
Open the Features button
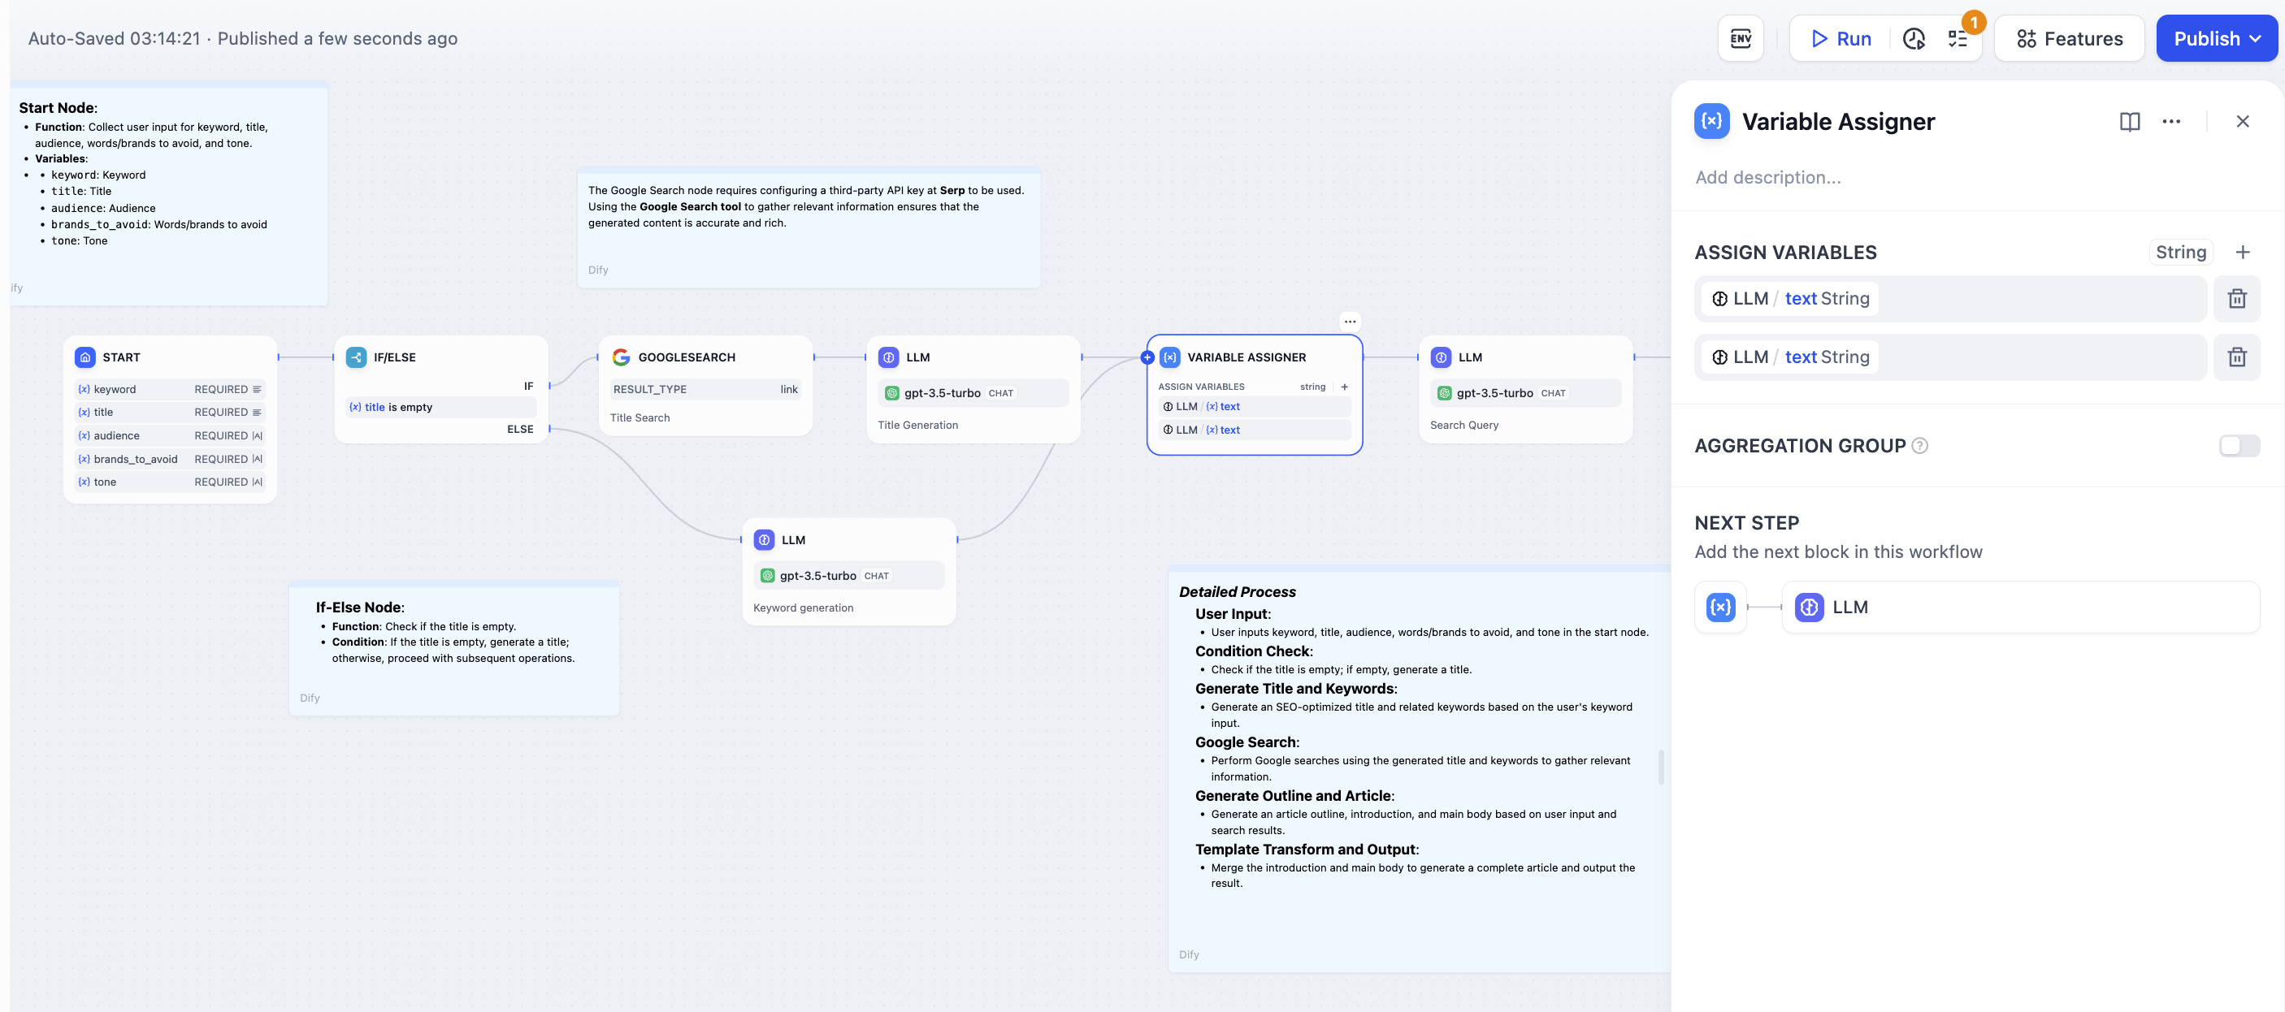[2069, 39]
